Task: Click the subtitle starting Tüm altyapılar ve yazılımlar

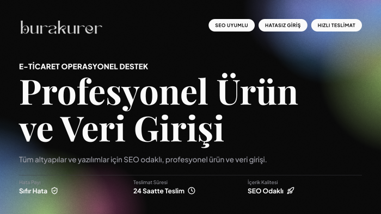Action: pos(143,160)
